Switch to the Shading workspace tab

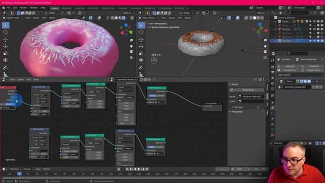click(122, 8)
